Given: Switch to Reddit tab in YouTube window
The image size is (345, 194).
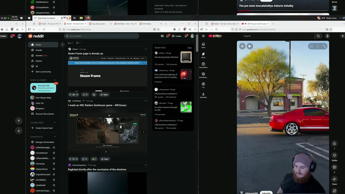Looking at the screenshot, I should (x=225, y=24).
